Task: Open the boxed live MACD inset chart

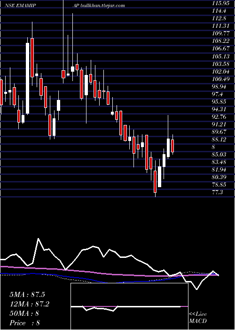Action: click(x=129, y=306)
